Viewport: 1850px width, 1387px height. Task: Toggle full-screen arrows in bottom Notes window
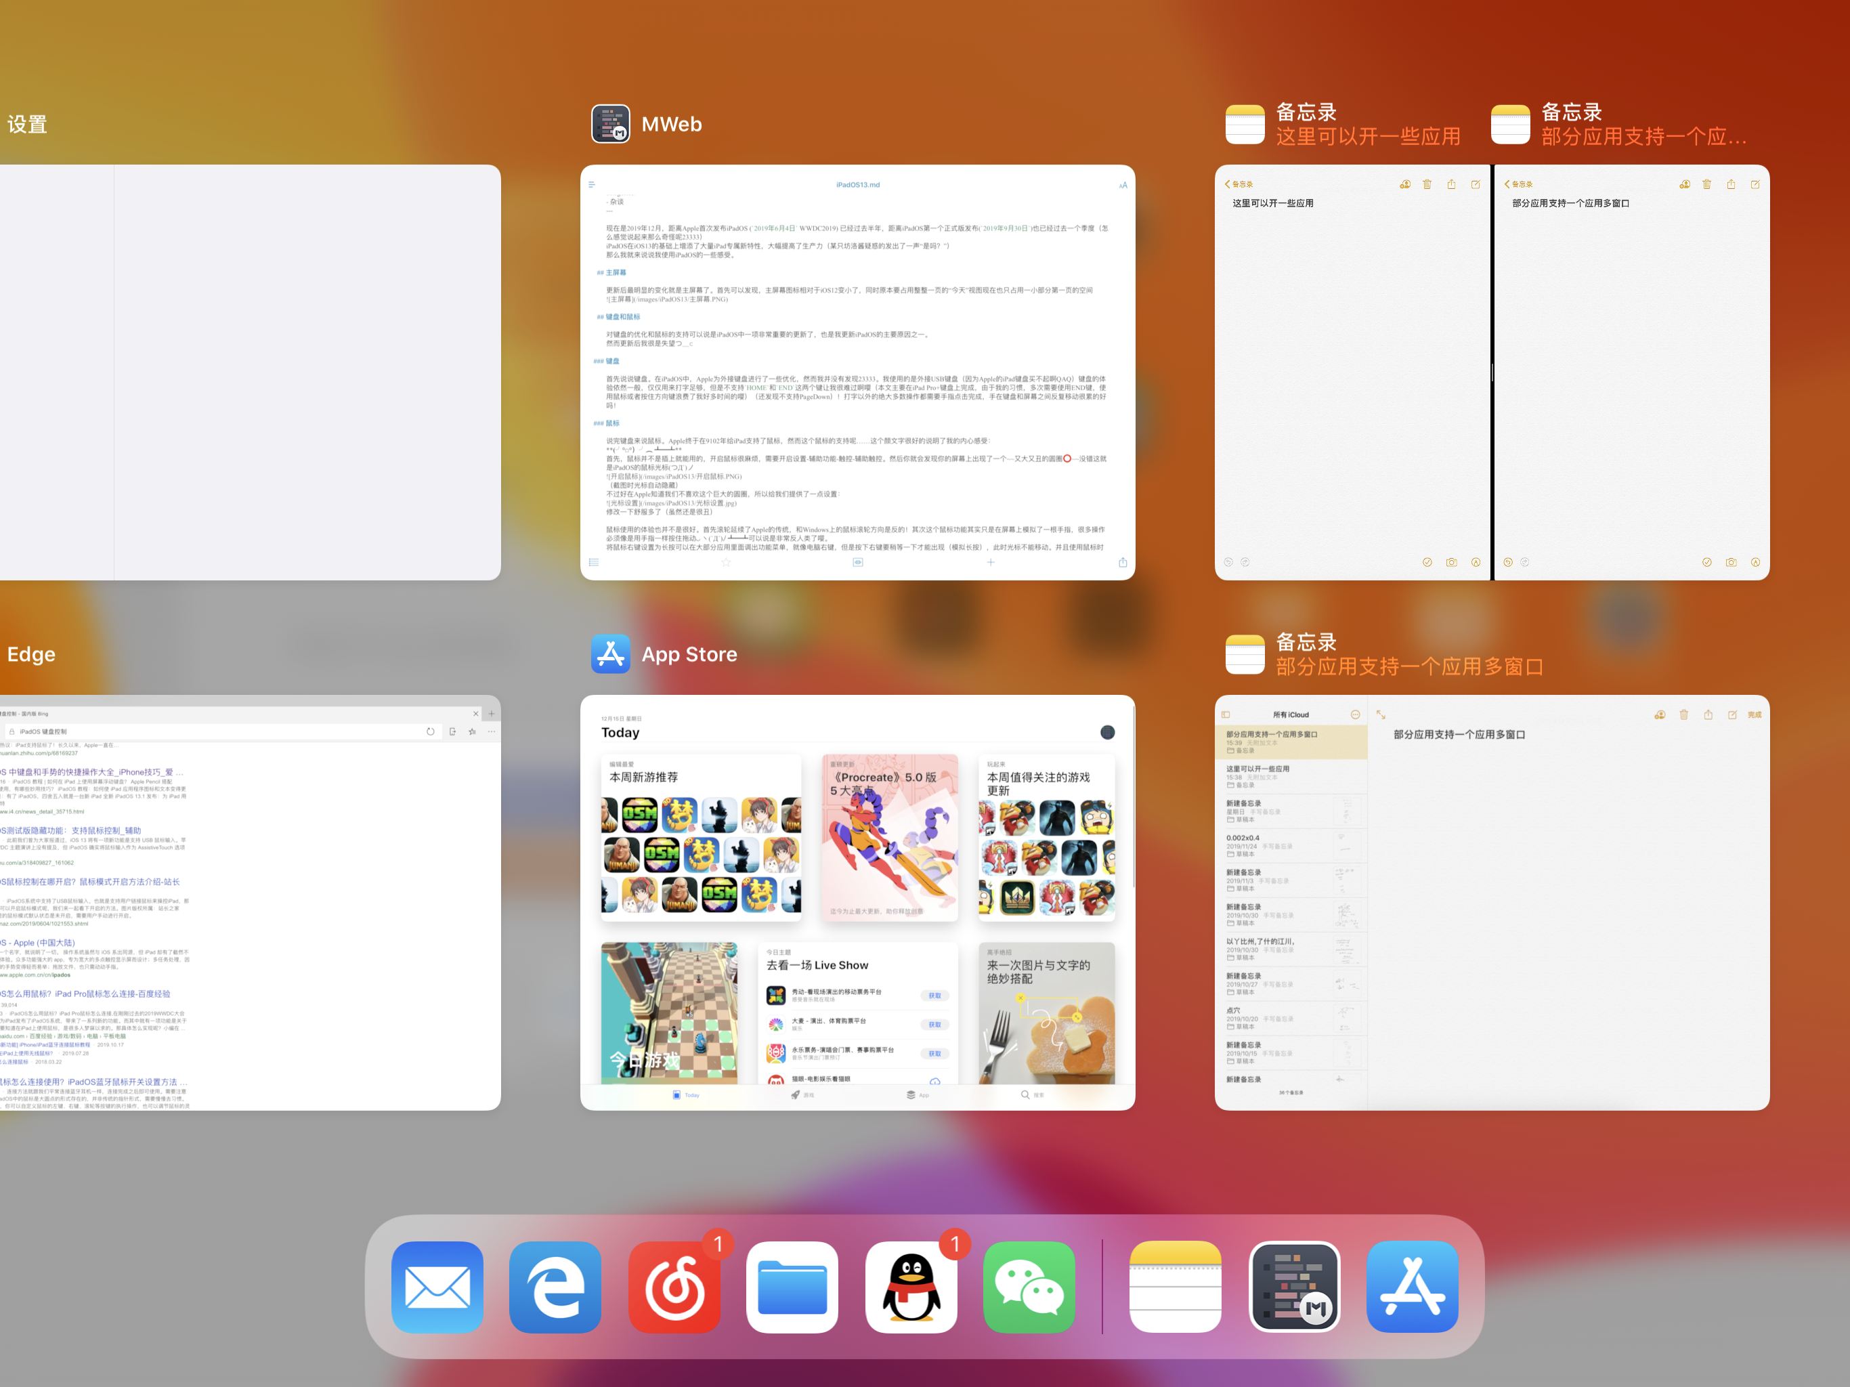(x=1381, y=714)
